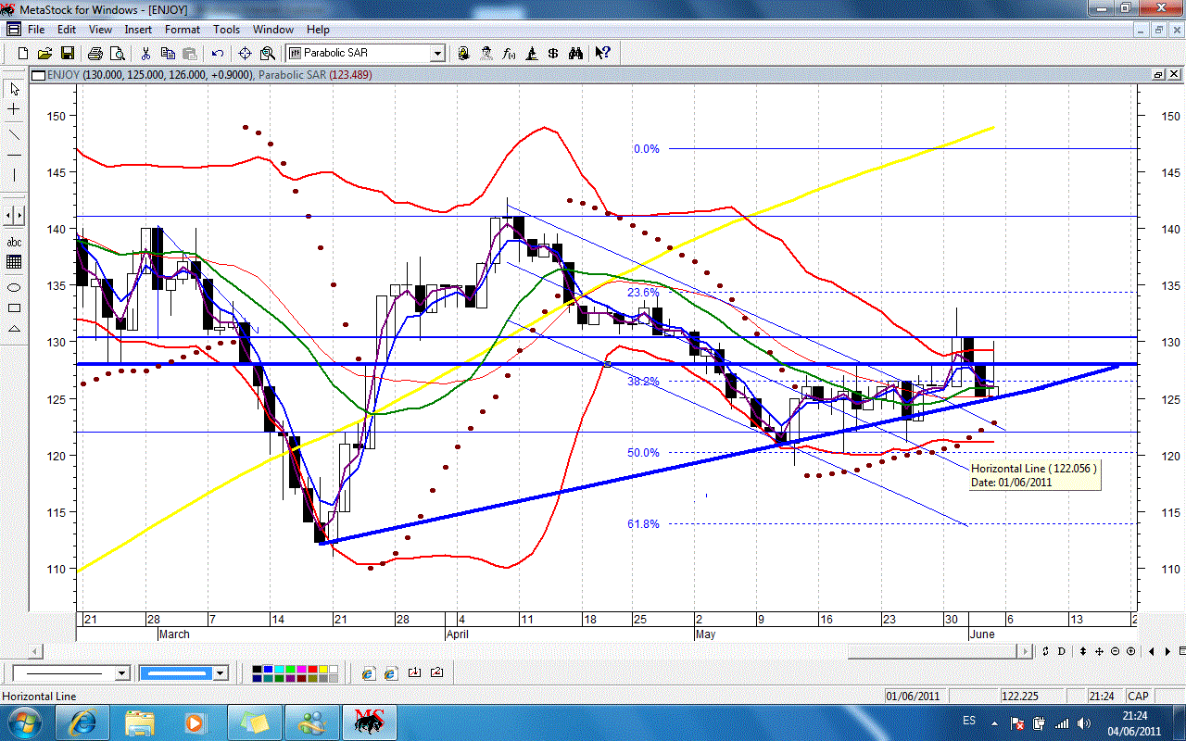This screenshot has width=1186, height=741.
Task: Select the trendline drawing tool
Action: (14, 134)
